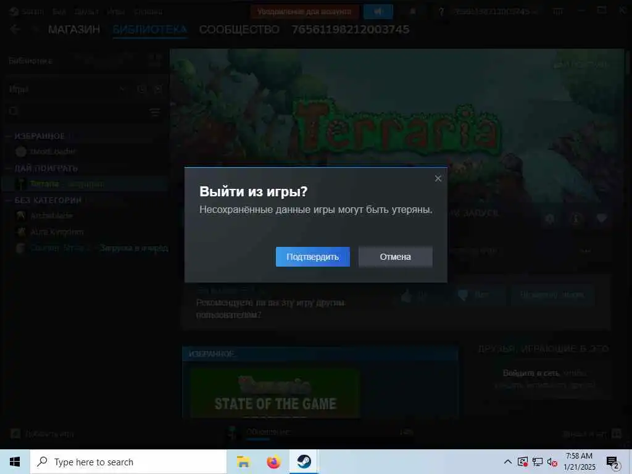Click the ask later button
The width and height of the screenshot is (632, 474).
[x=552, y=296]
